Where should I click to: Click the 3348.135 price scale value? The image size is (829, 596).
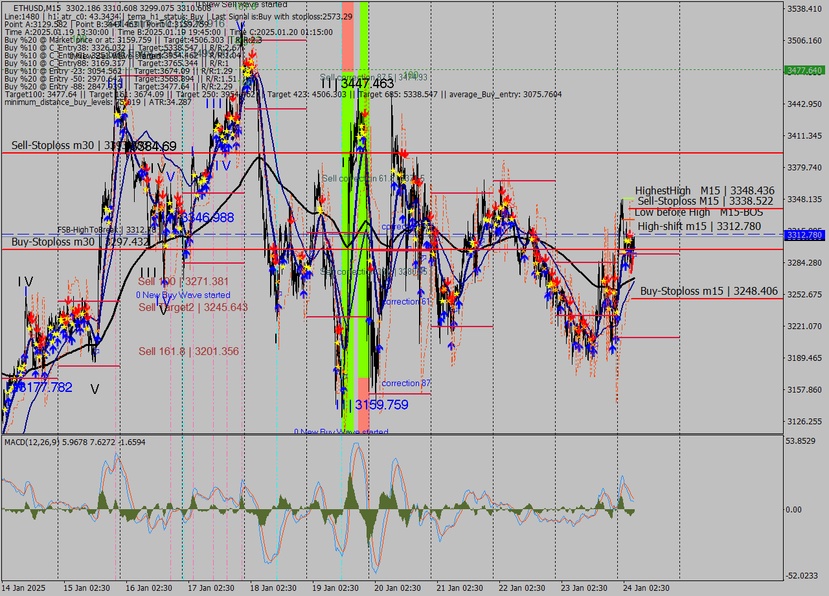[804, 199]
